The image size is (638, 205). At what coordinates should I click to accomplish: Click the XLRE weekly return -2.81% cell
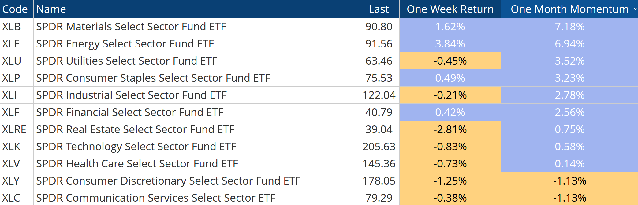tap(450, 129)
